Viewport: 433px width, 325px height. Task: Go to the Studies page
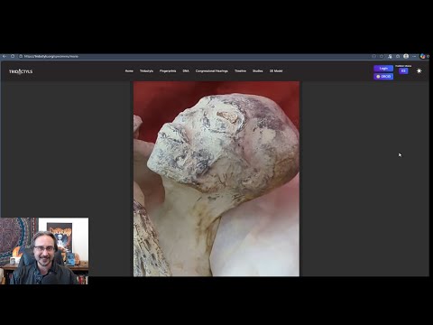(x=258, y=71)
